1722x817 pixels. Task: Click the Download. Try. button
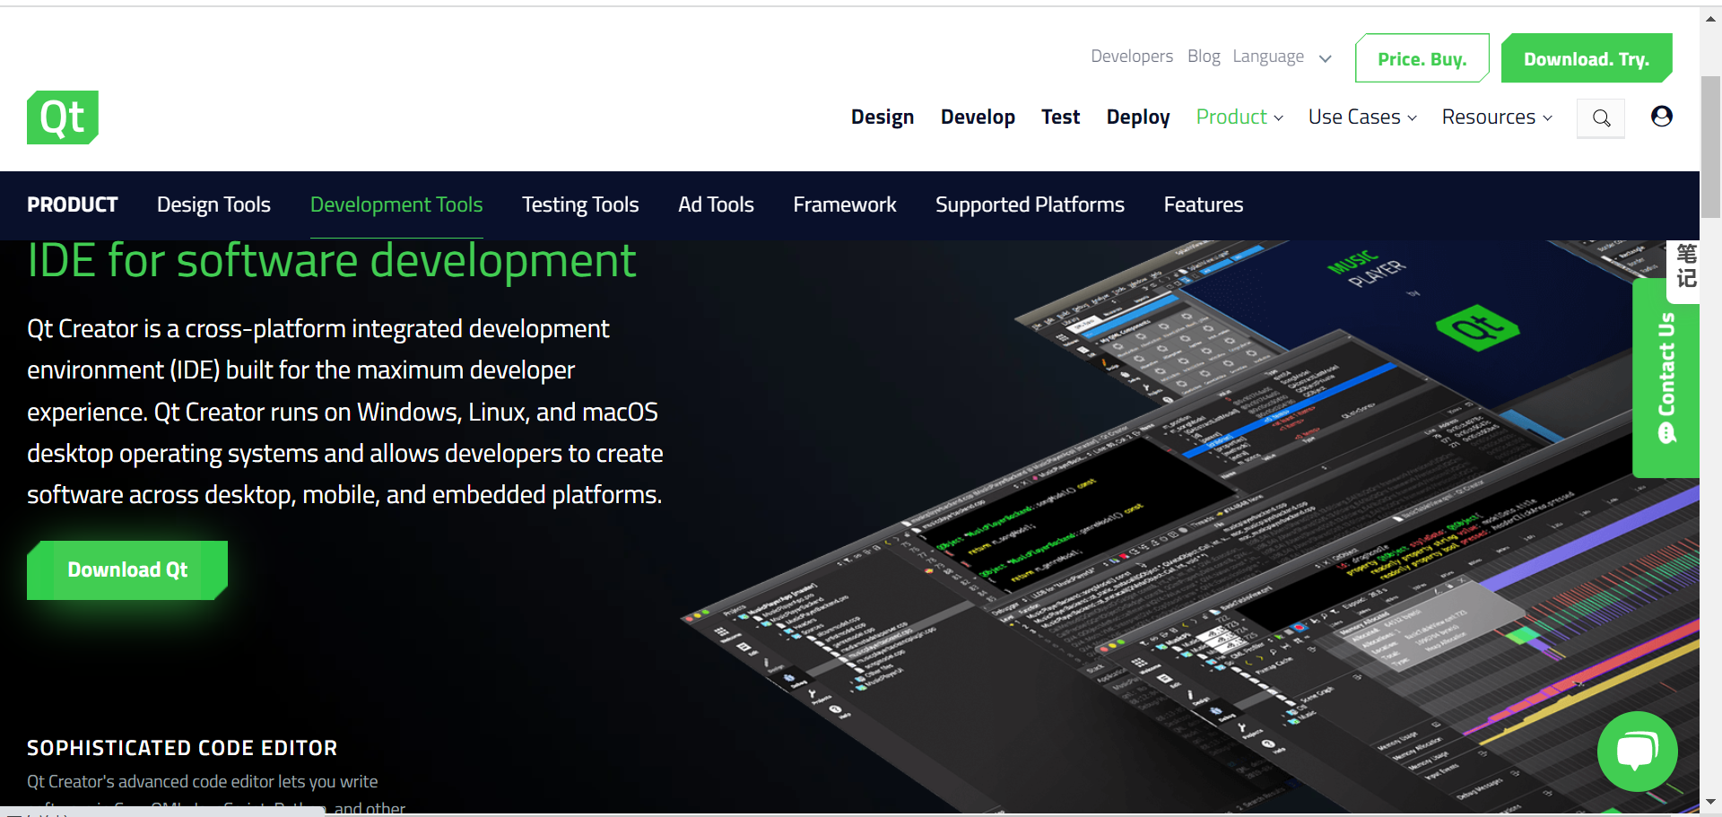click(1587, 58)
